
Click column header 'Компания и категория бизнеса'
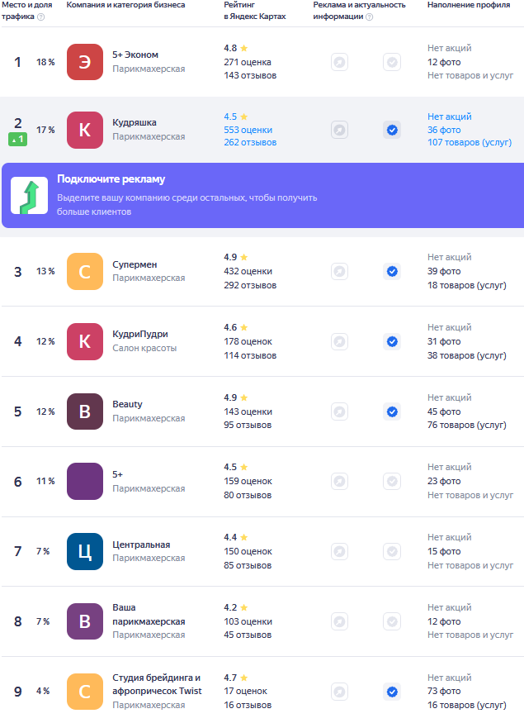coord(125,5)
